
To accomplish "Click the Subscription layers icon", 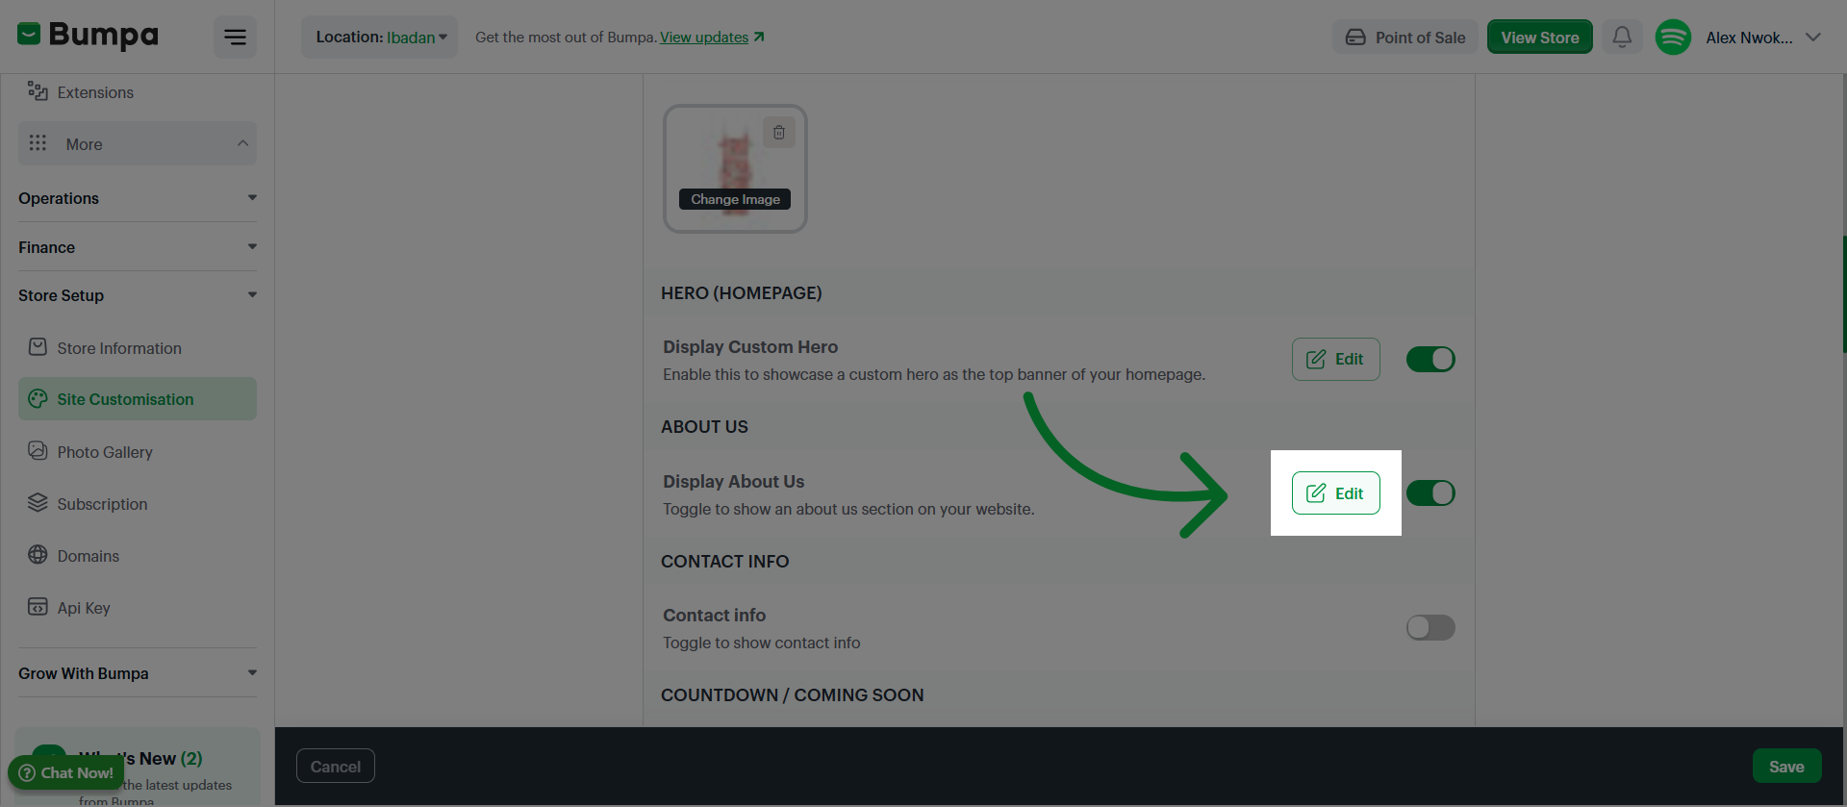I will click(x=38, y=503).
